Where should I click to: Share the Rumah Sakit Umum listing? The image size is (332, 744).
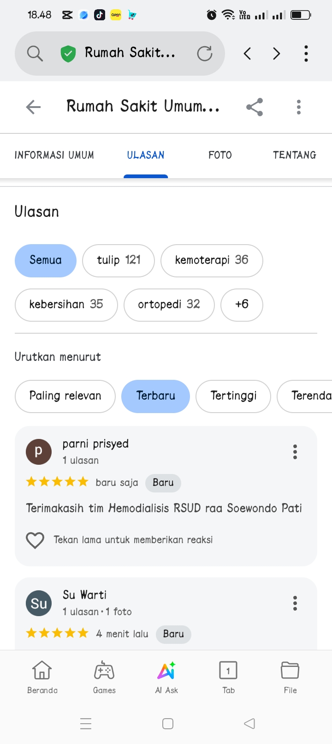tap(255, 107)
